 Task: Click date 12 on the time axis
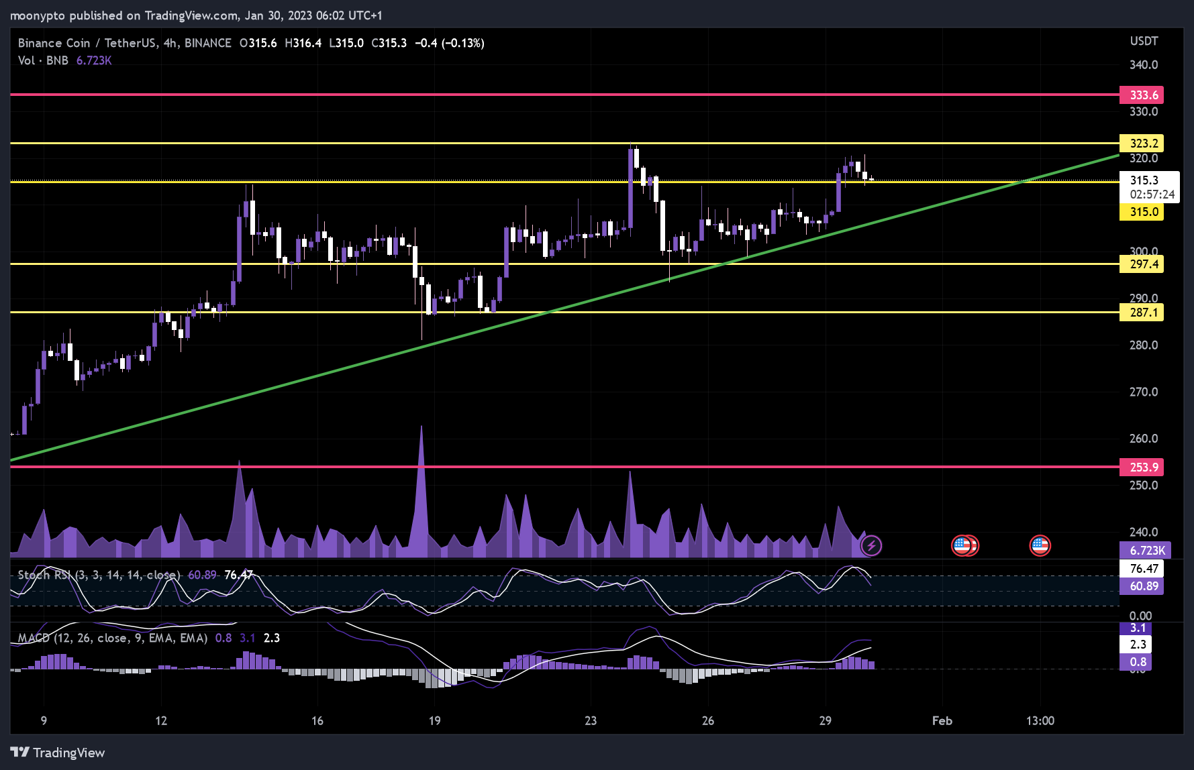161,721
